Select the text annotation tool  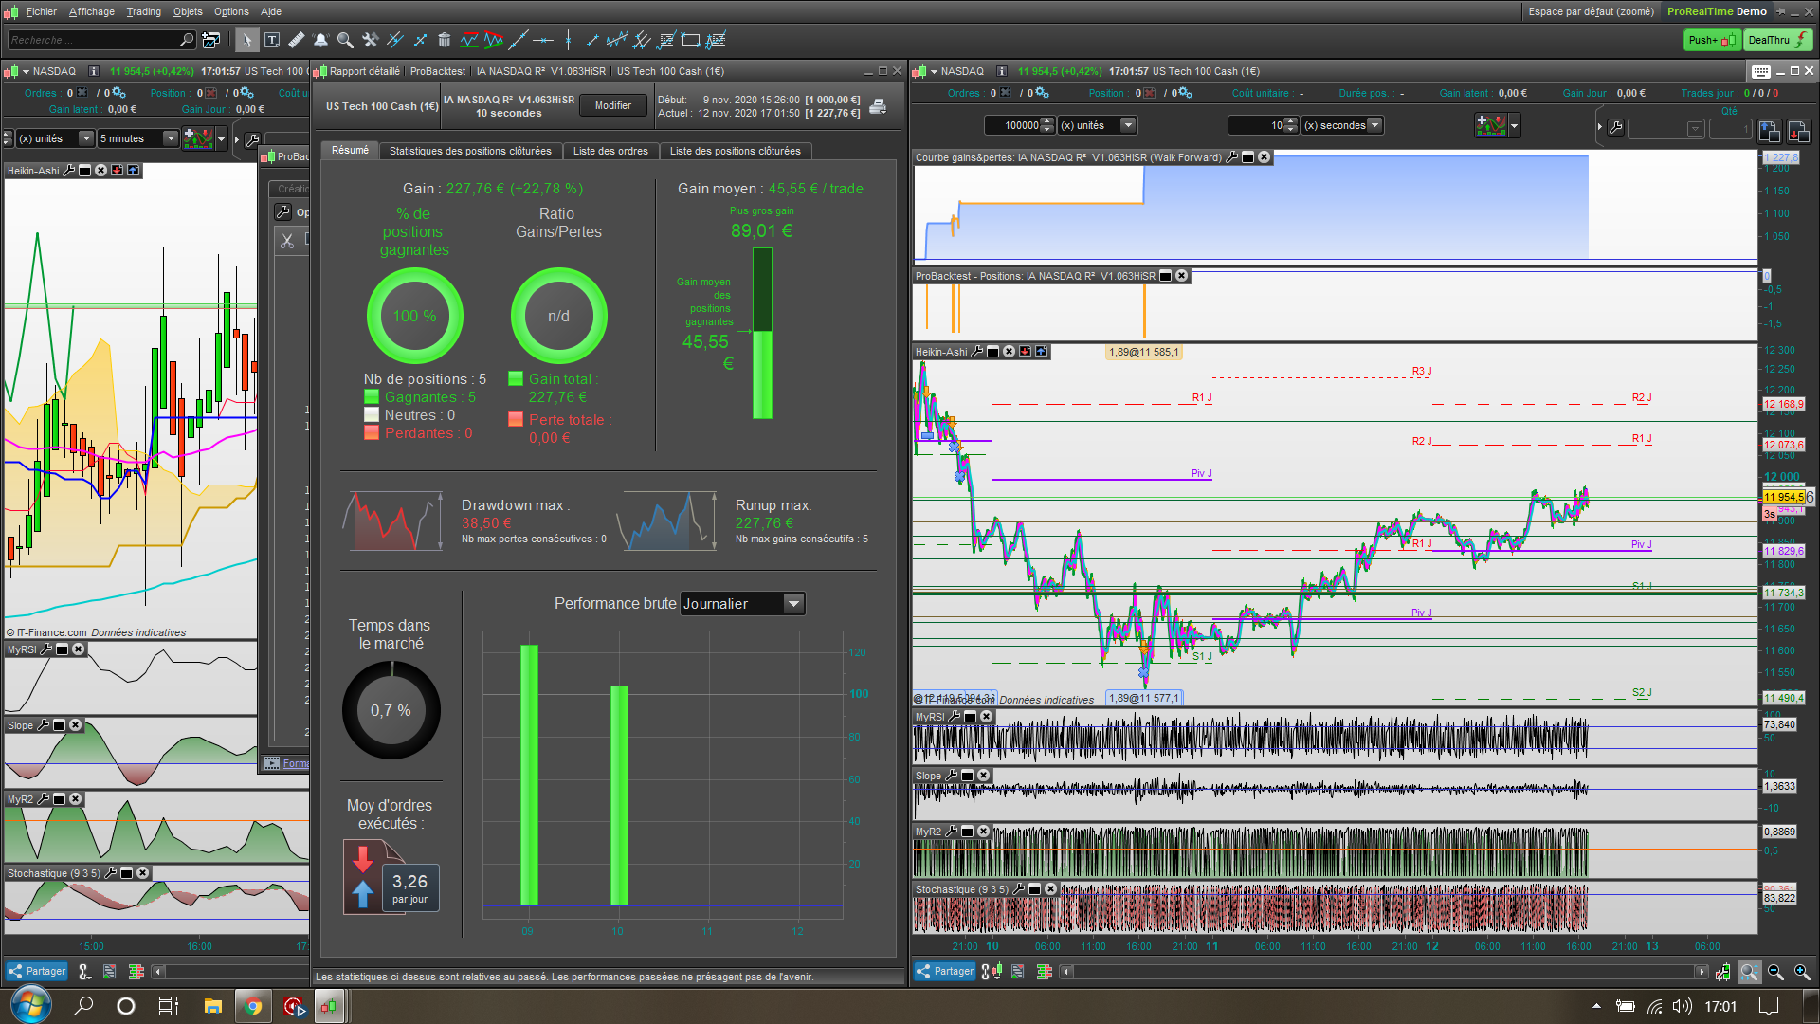click(272, 40)
